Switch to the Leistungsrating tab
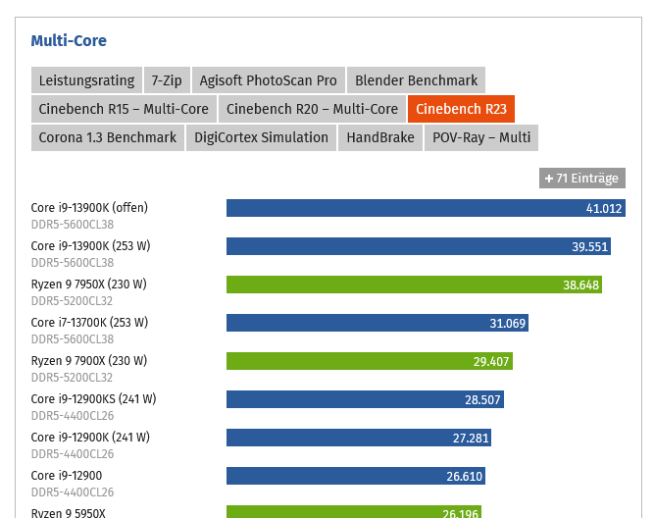The width and height of the screenshot is (655, 518). [86, 79]
